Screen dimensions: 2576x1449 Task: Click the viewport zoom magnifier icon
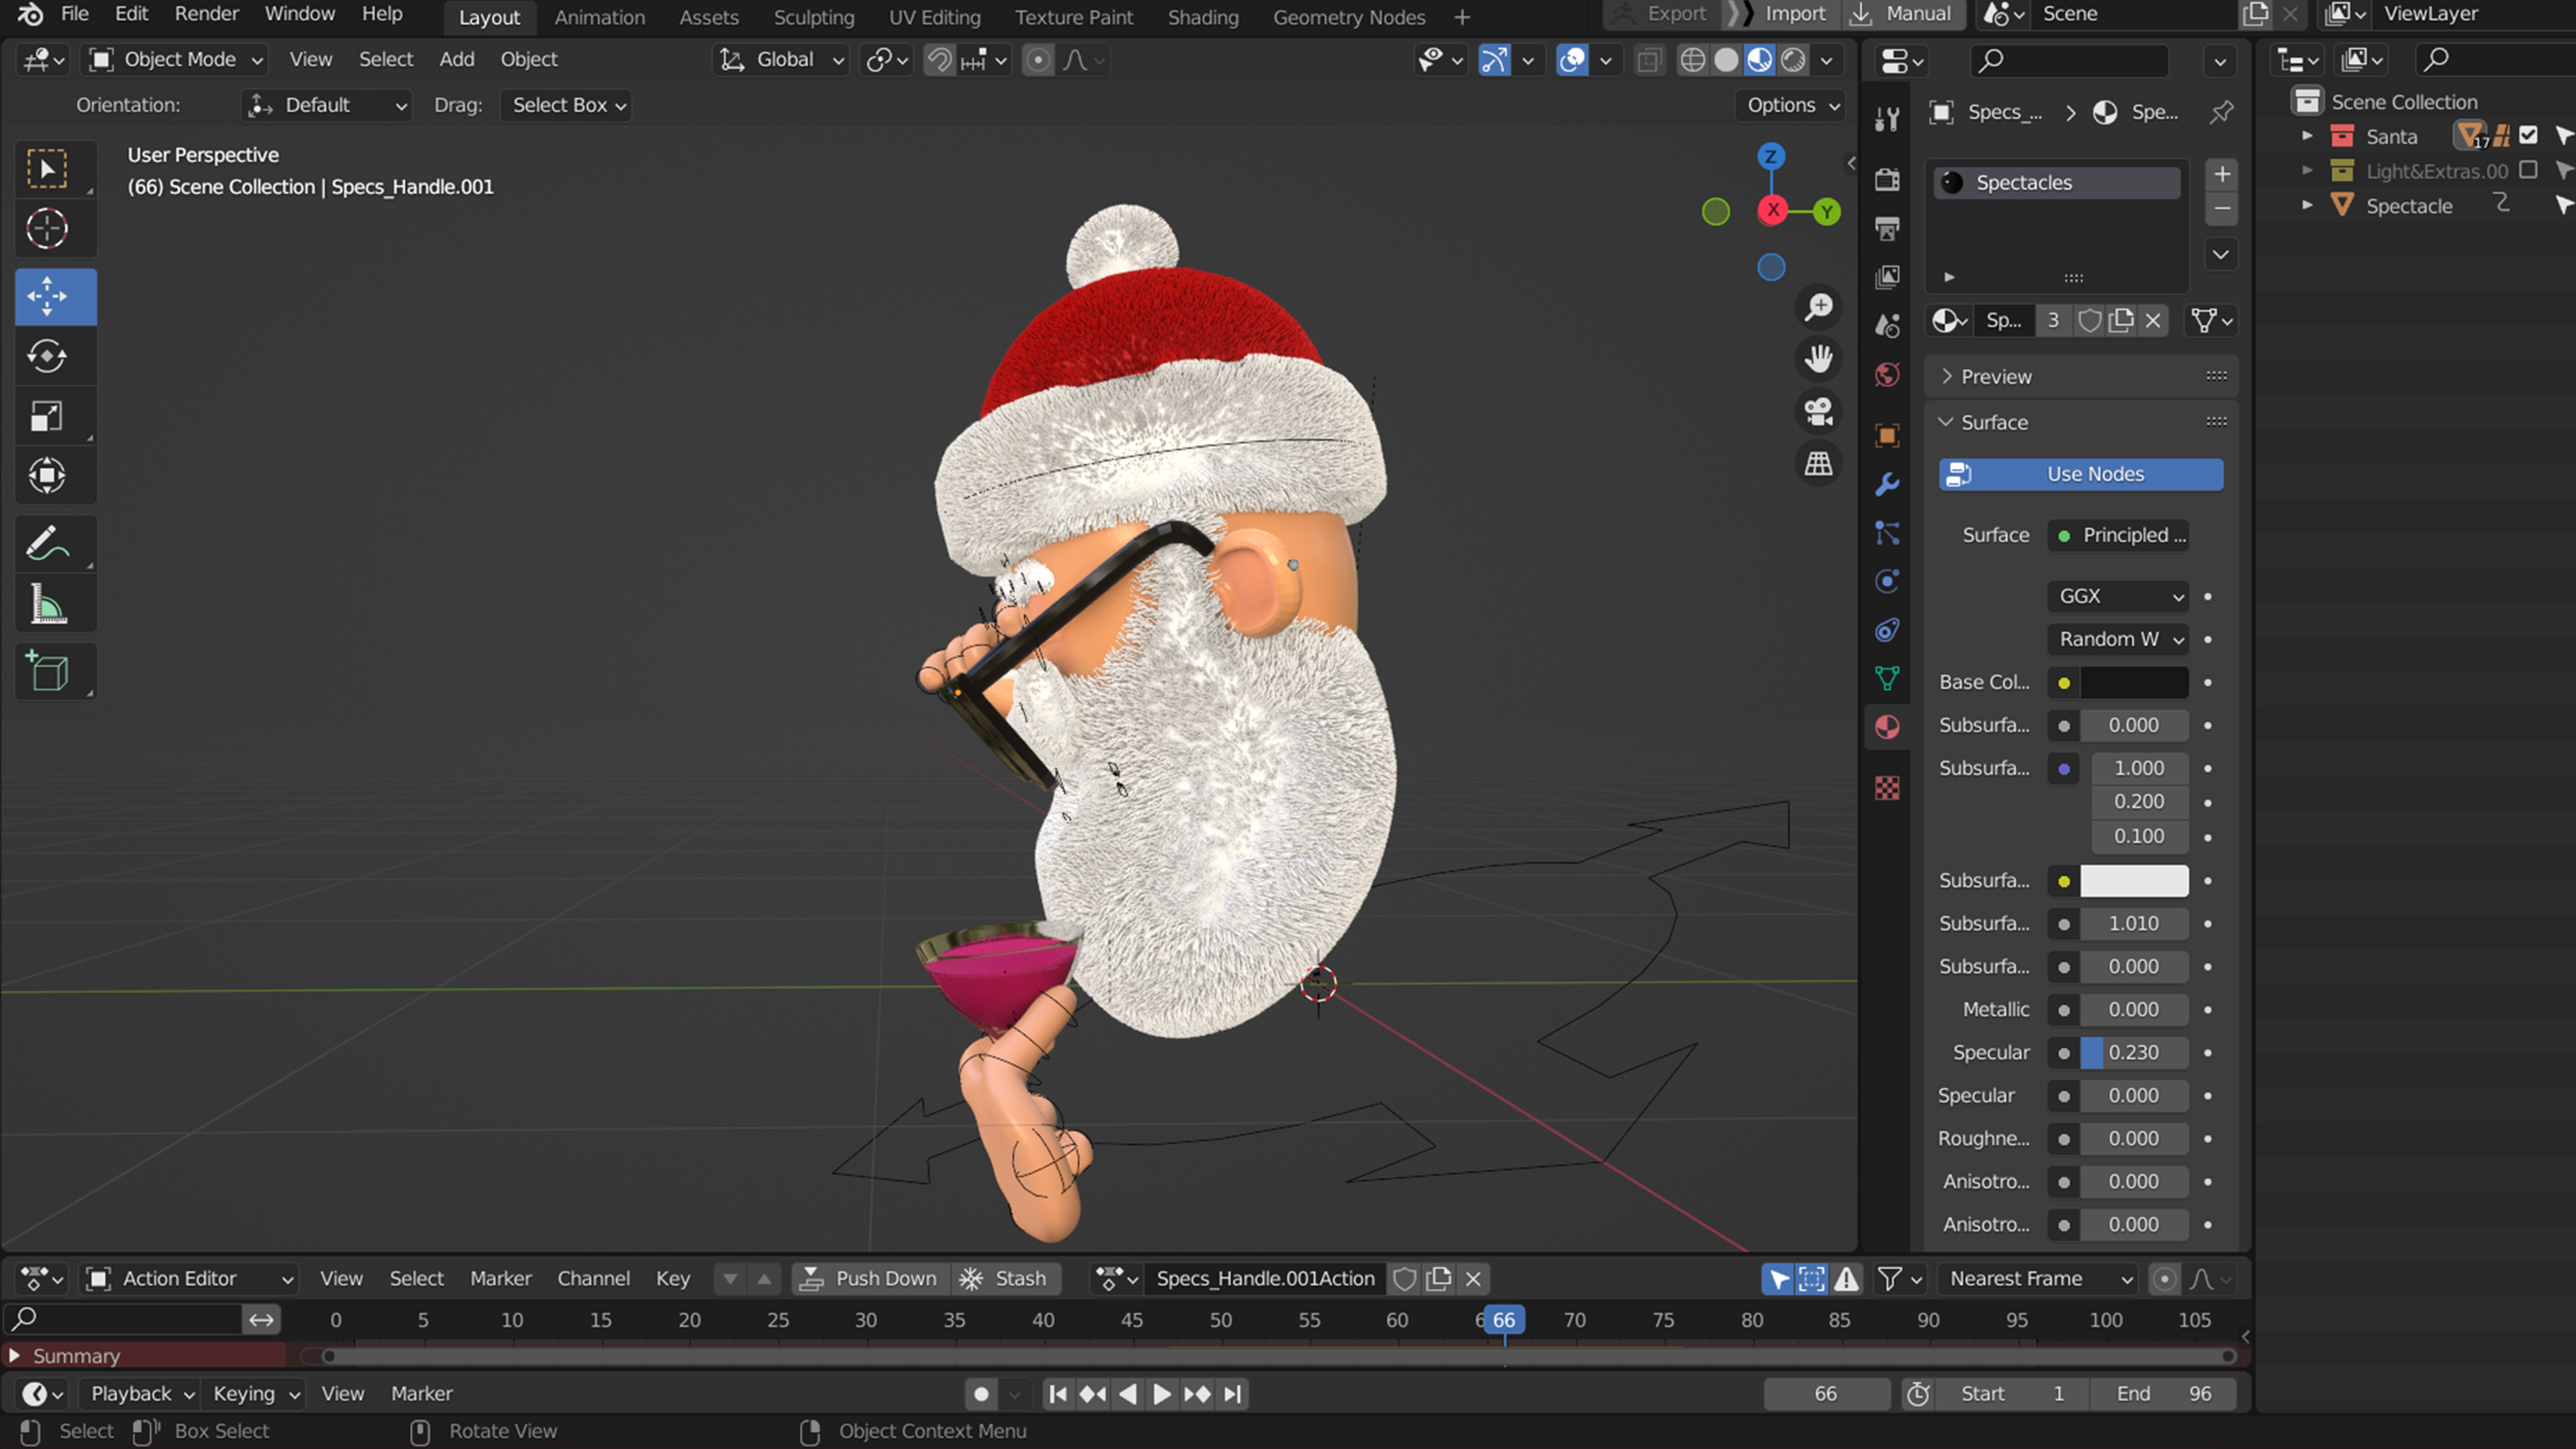pyautogui.click(x=1819, y=307)
